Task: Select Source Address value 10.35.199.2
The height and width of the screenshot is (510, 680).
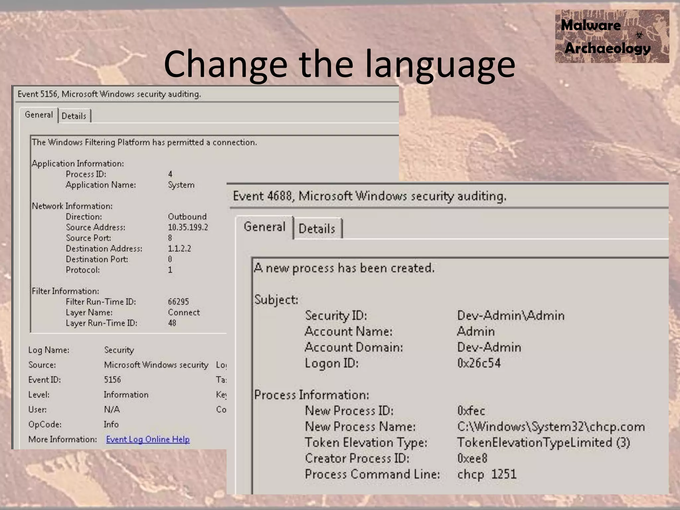Action: (x=188, y=227)
